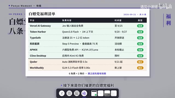Click the time window '开放即送'
Image resolution: width=175 pixels, height=98 pixels.
point(119,38)
